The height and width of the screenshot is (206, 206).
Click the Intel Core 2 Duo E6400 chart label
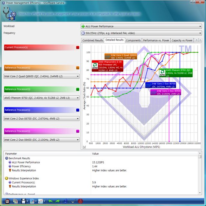pos(166,92)
